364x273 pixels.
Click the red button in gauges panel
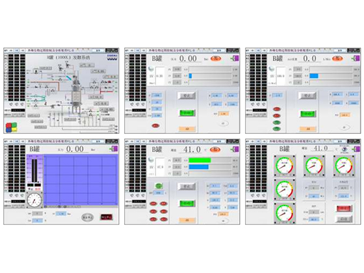[x=344, y=209]
